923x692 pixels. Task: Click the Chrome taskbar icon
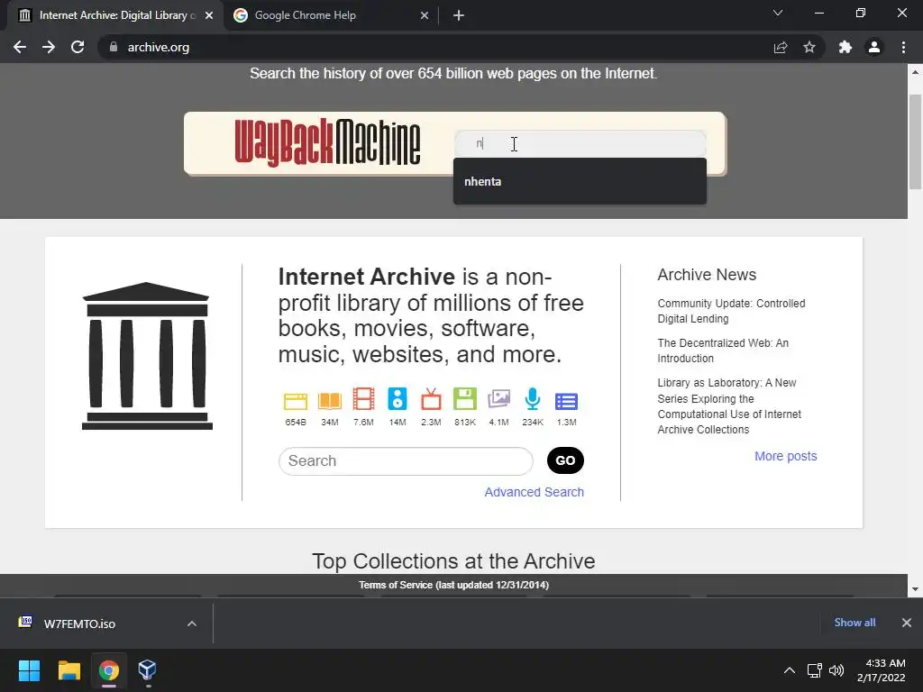[108, 670]
